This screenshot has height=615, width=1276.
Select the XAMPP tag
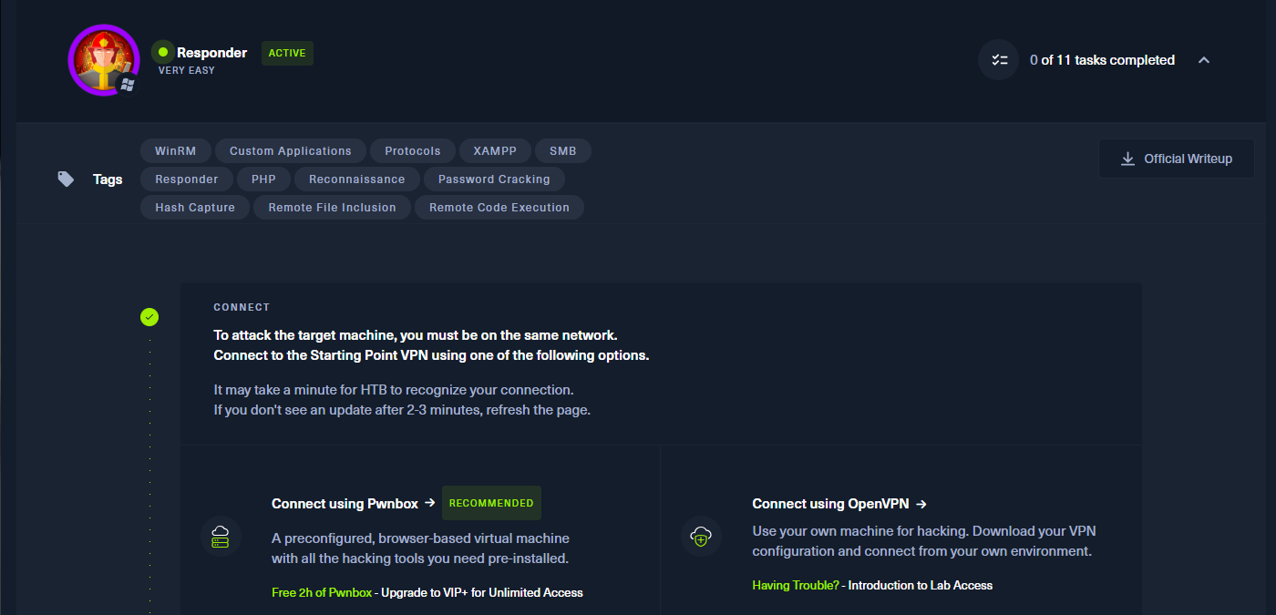tap(495, 151)
